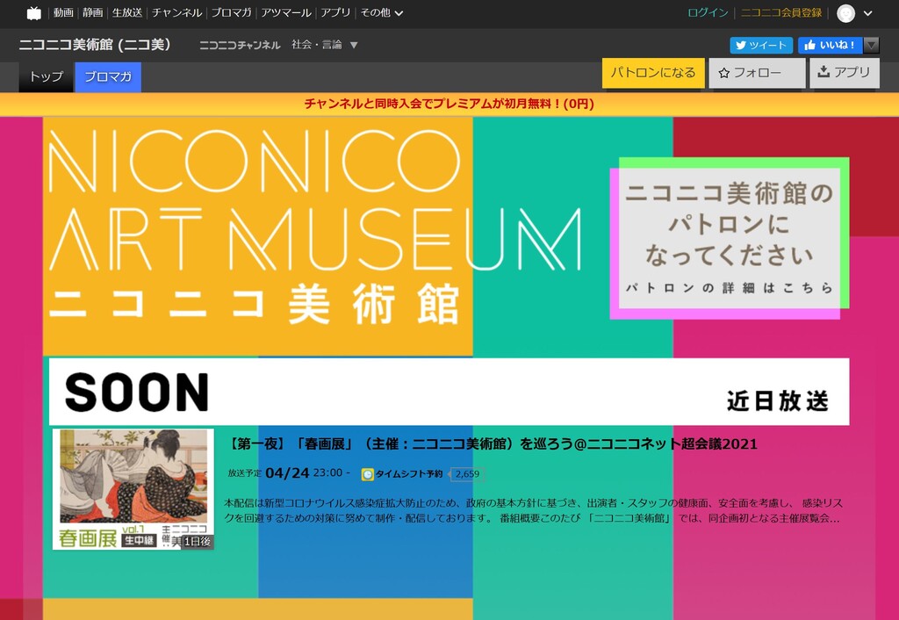Open the 【第一夜】「春画展」 broadcast title

492,443
